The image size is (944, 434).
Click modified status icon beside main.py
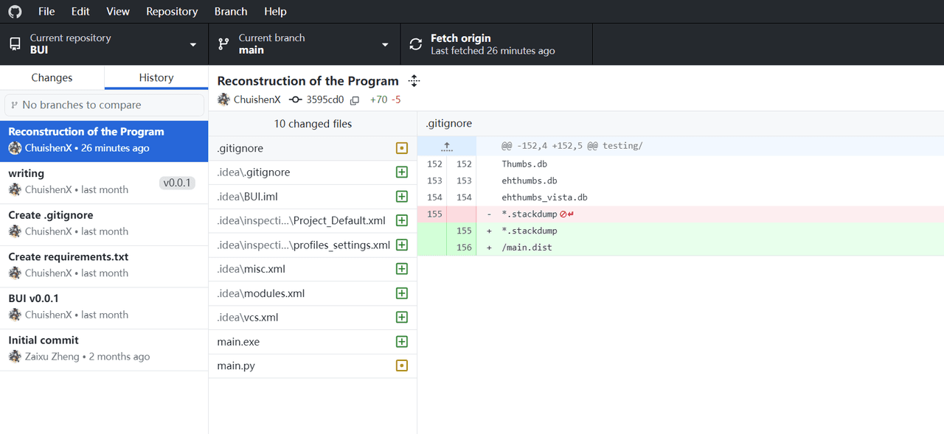tap(402, 365)
